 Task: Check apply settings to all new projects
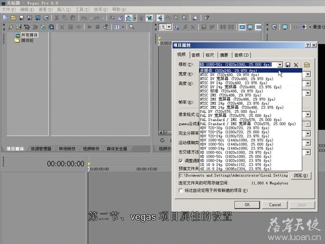[x=181, y=190]
